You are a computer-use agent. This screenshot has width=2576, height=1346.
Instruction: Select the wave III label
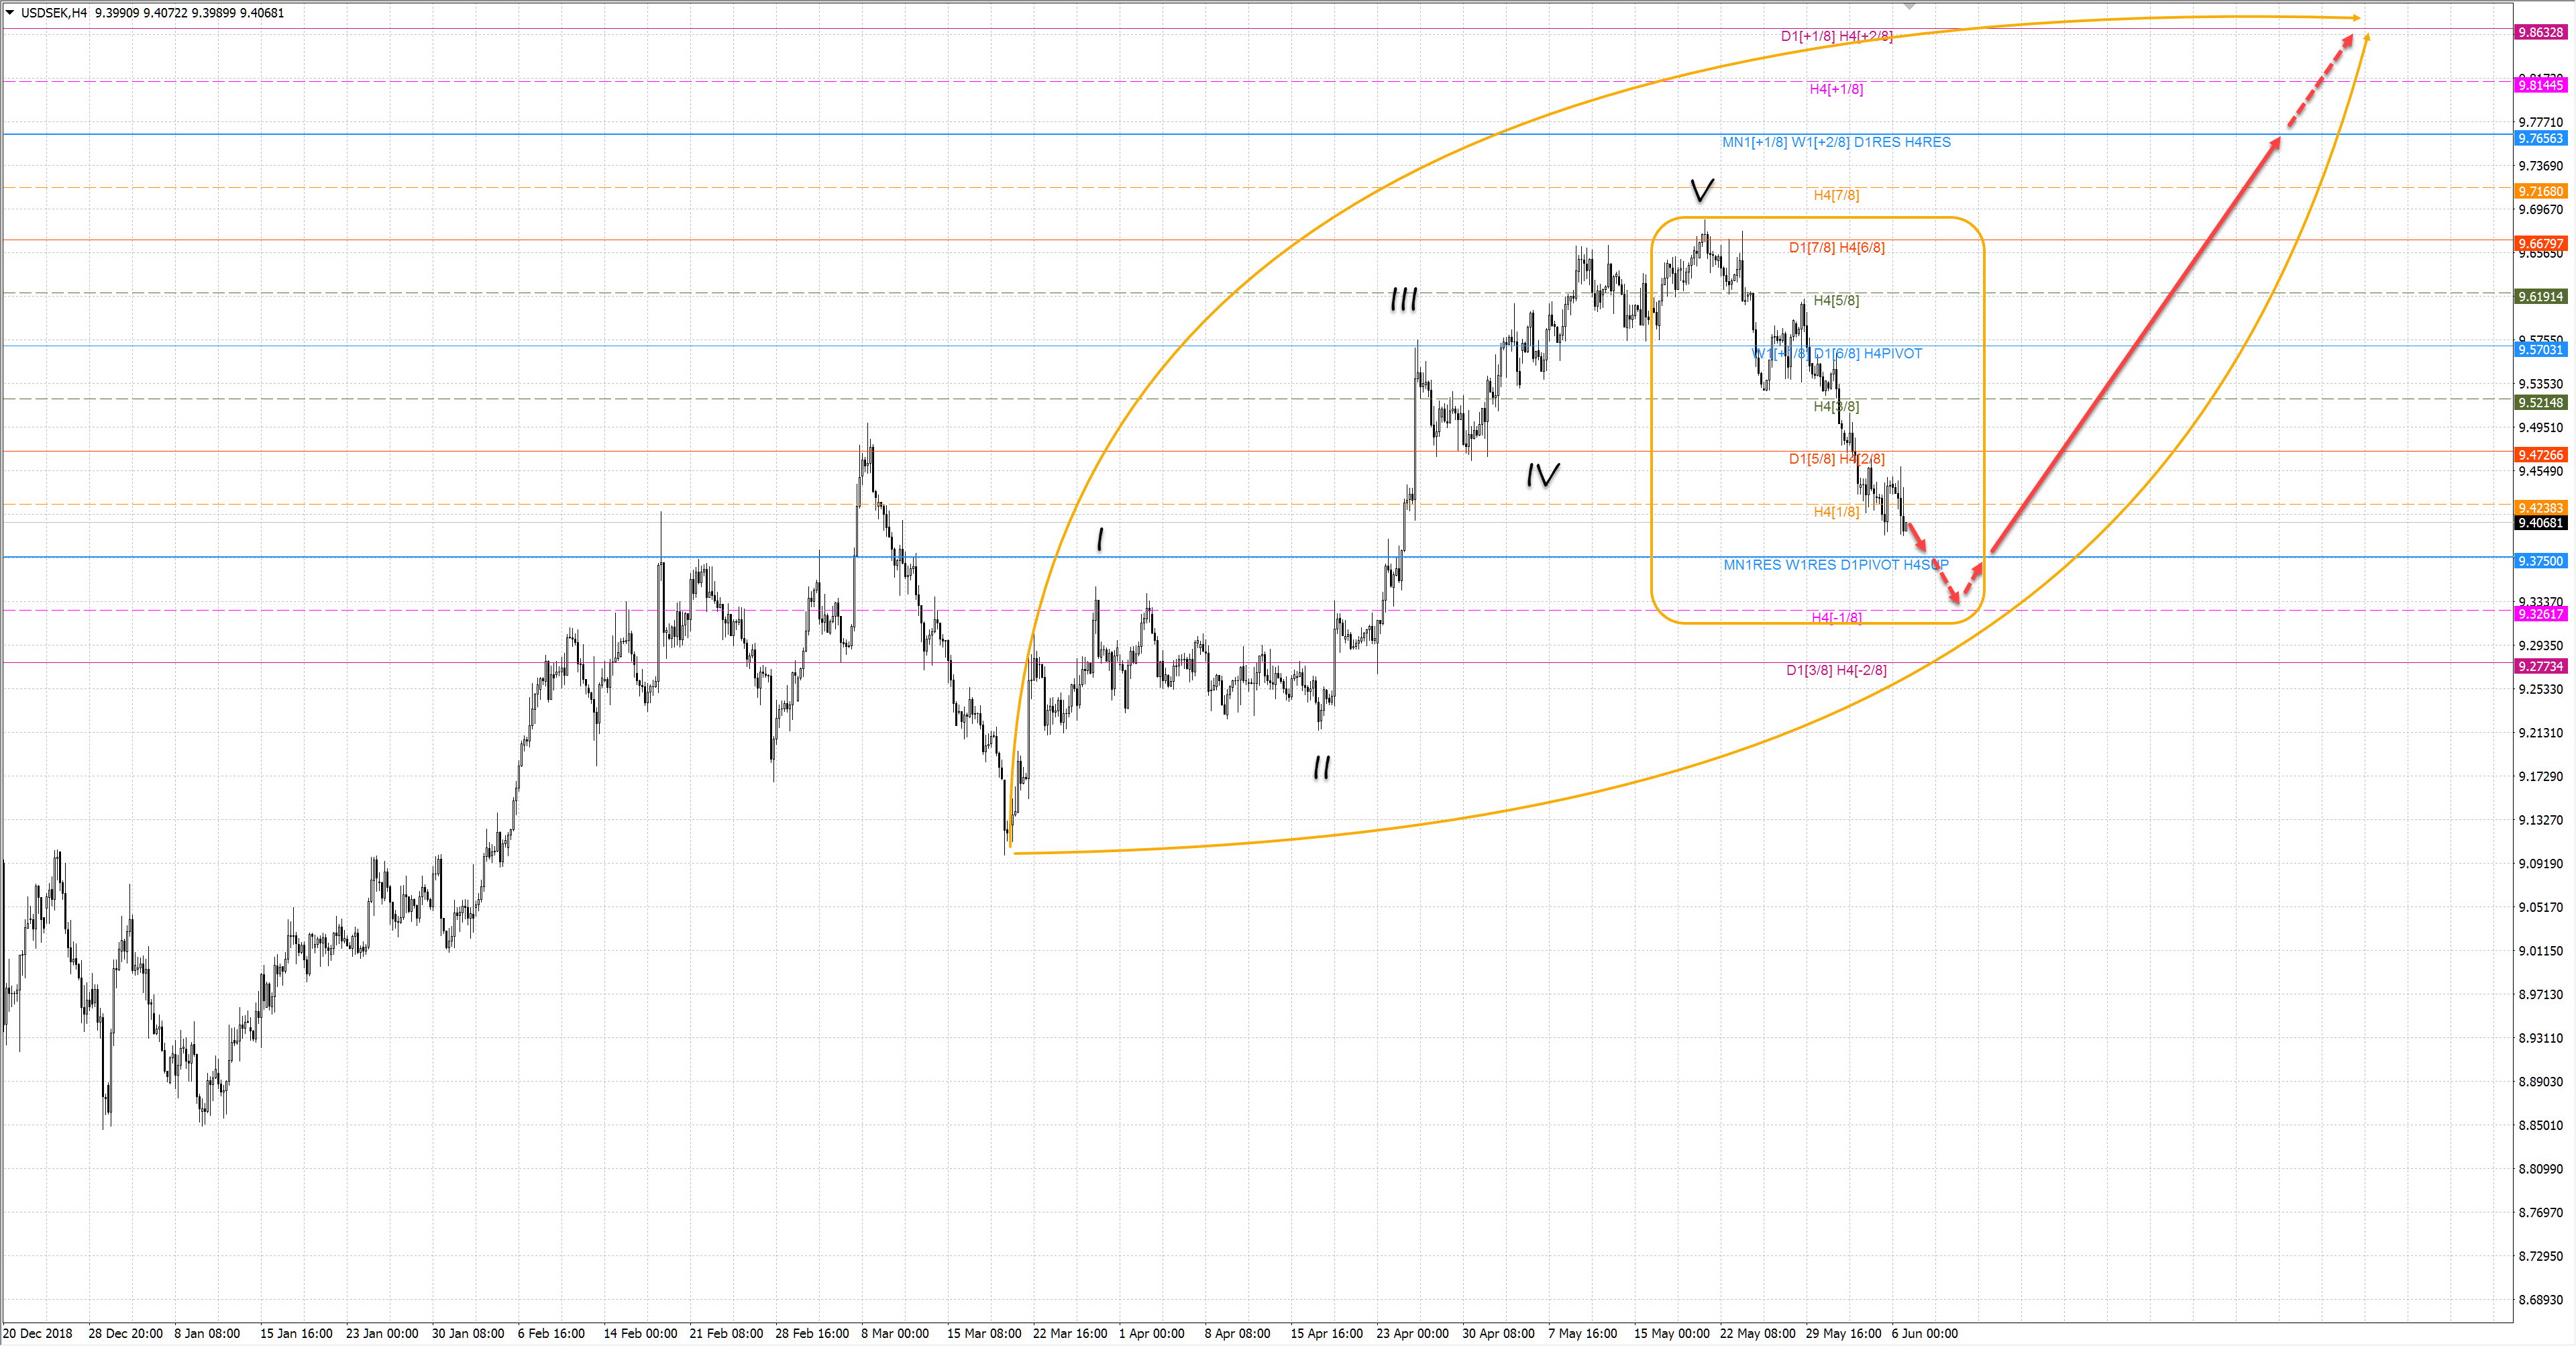coord(1404,299)
